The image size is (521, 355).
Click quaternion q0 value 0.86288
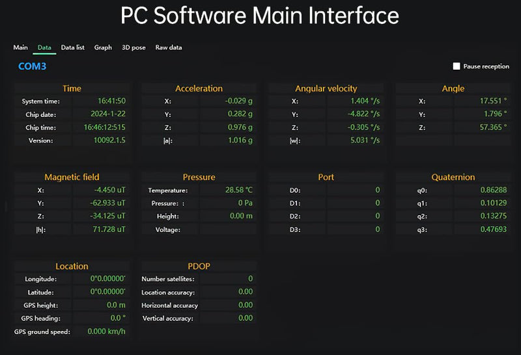pyautogui.click(x=494, y=190)
